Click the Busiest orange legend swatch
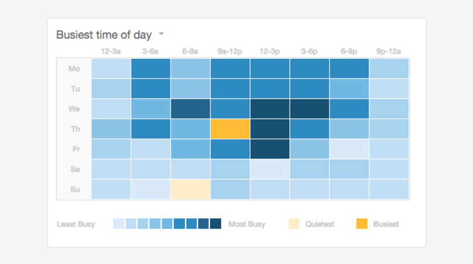This screenshot has height=264, width=473. coord(362,224)
